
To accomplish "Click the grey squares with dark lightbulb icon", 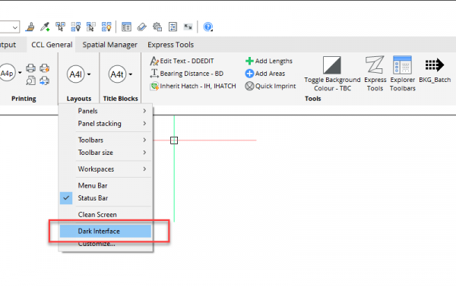I will pyautogui.click(x=76, y=27).
